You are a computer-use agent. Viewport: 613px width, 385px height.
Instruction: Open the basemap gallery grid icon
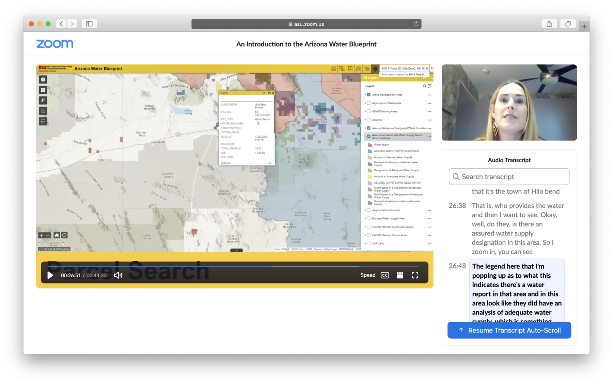(43, 90)
